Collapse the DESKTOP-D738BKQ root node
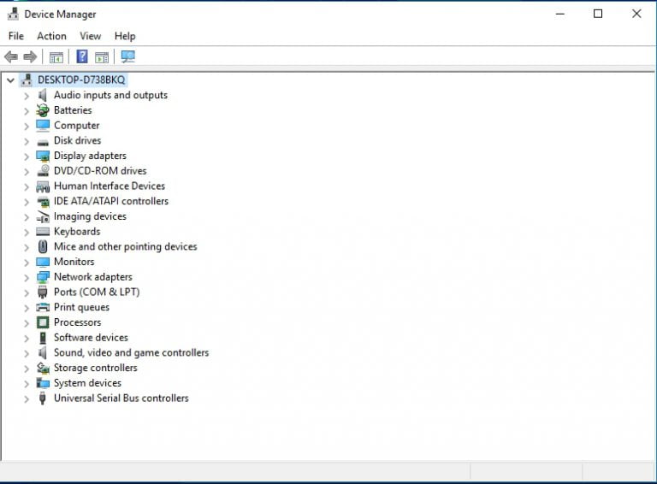Screen dimensions: 657x484 pyautogui.click(x=10, y=80)
